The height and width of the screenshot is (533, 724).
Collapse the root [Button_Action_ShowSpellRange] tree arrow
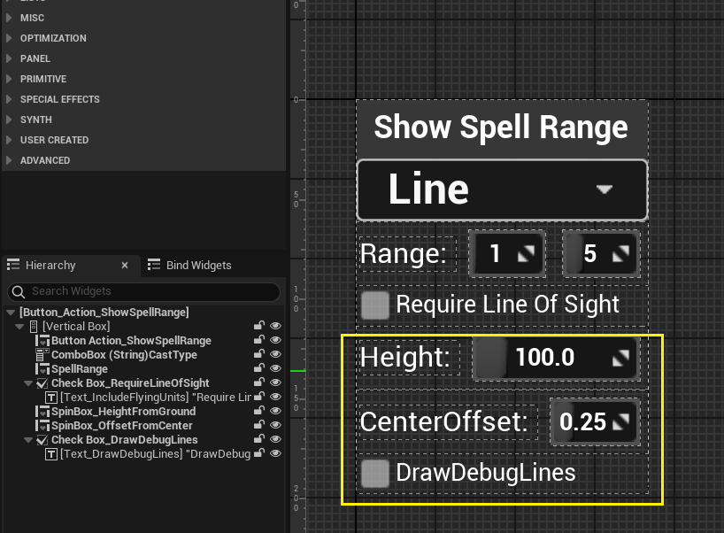click(11, 313)
